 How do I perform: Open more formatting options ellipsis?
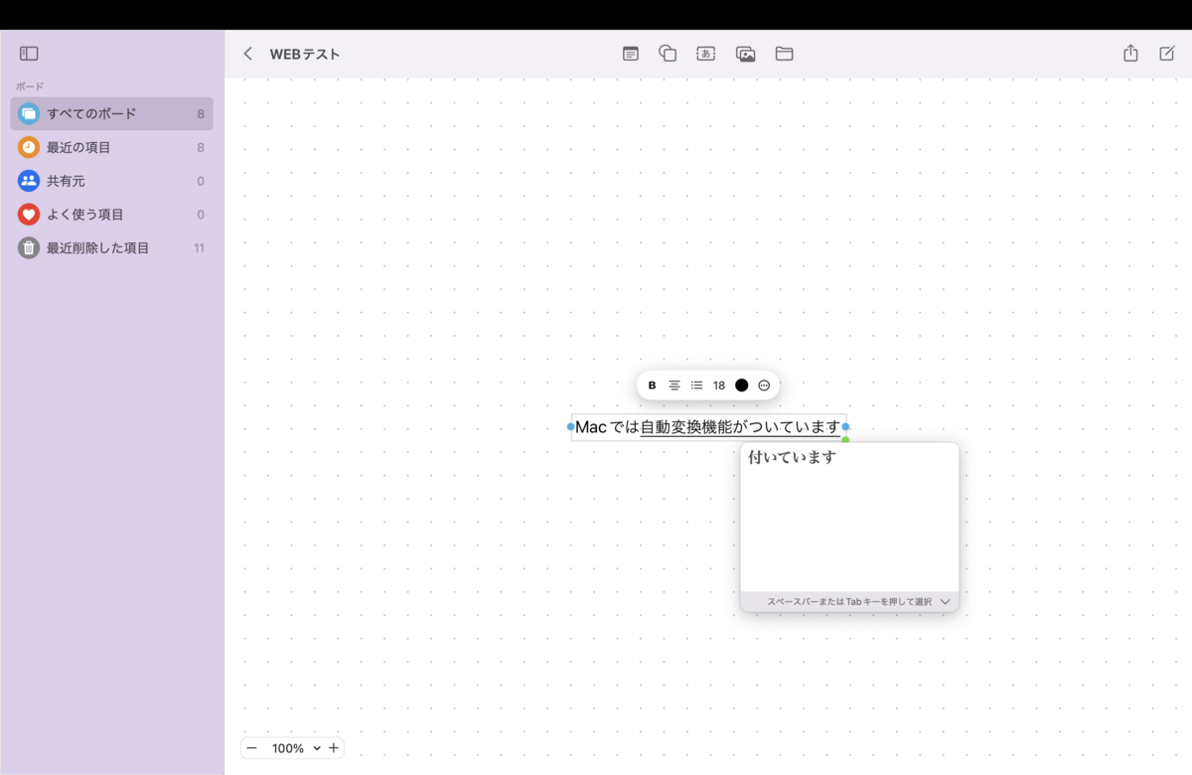pyautogui.click(x=764, y=386)
